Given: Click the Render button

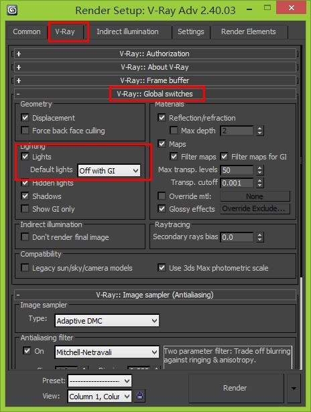Looking at the screenshot, I should pos(235,389).
